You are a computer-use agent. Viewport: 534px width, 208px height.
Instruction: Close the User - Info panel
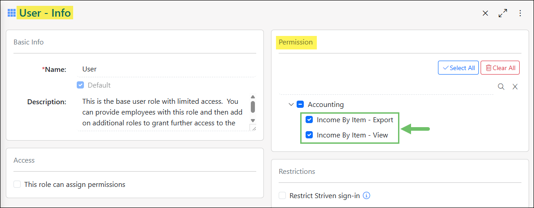tap(485, 13)
